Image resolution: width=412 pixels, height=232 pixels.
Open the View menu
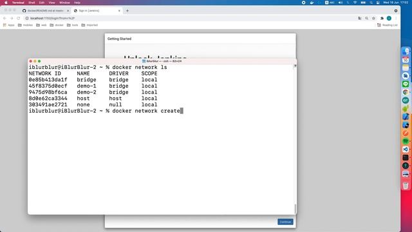[51, 3]
